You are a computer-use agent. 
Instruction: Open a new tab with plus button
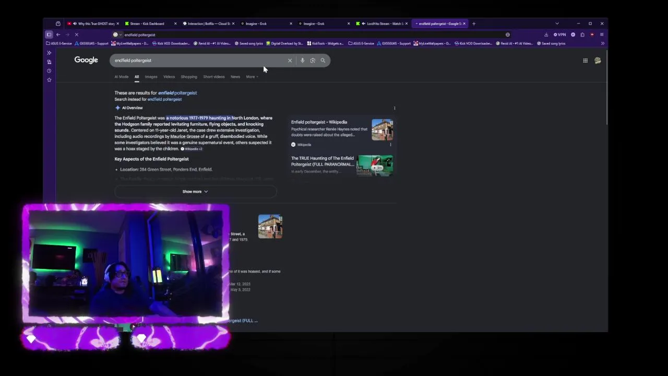(x=474, y=23)
